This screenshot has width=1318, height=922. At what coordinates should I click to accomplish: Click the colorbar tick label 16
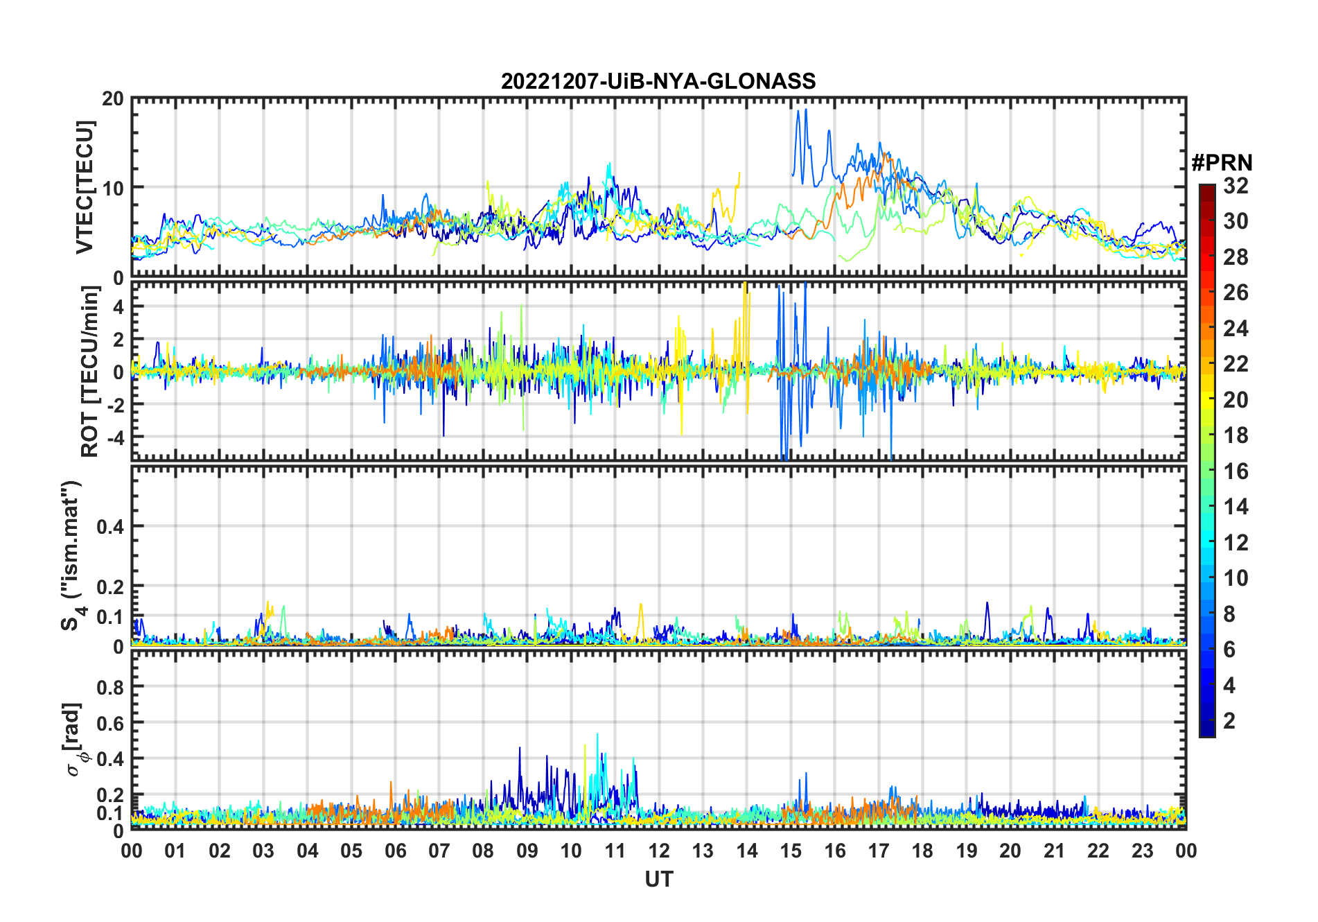1236,471
